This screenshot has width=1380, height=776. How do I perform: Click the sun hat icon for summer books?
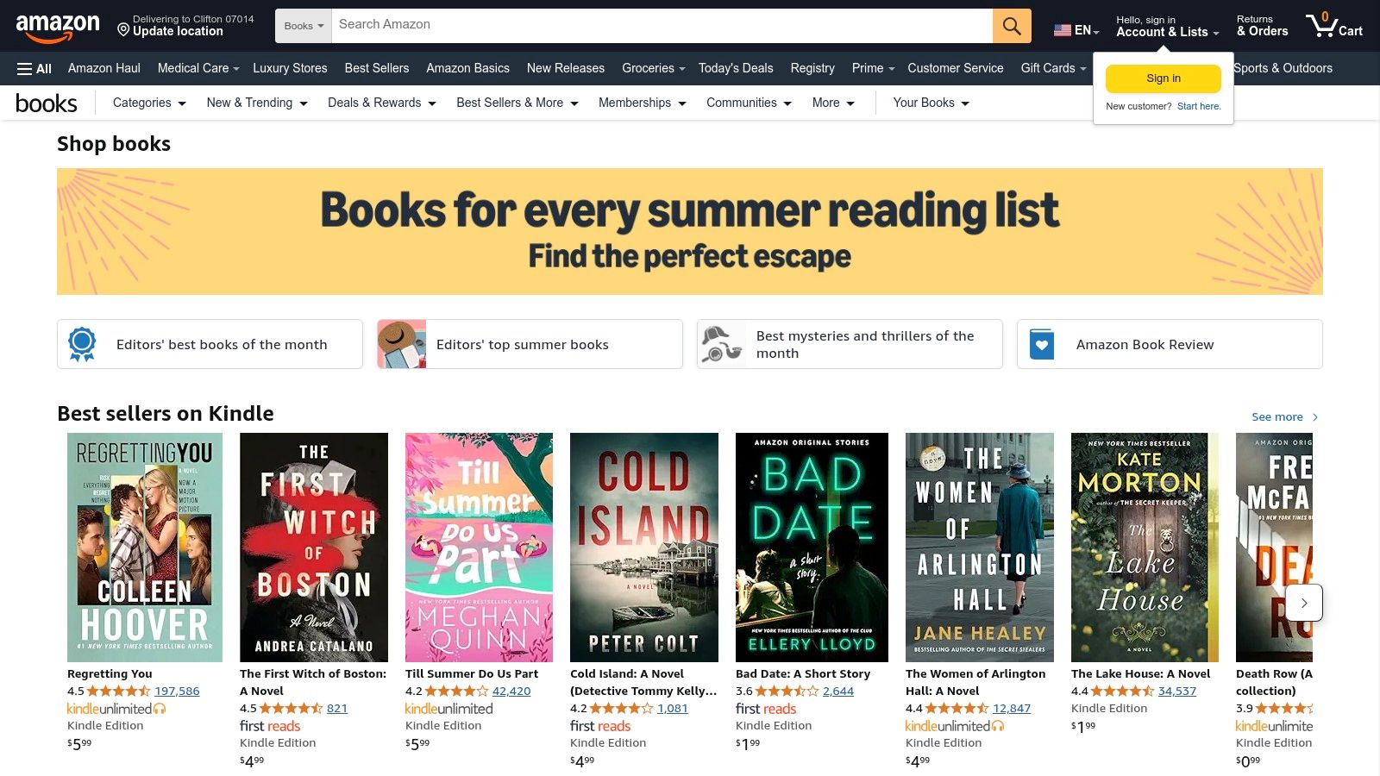point(401,343)
